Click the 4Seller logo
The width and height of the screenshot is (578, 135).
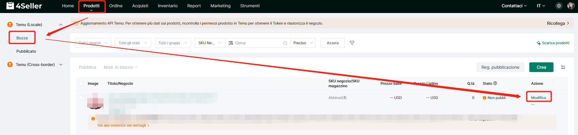[24, 6]
